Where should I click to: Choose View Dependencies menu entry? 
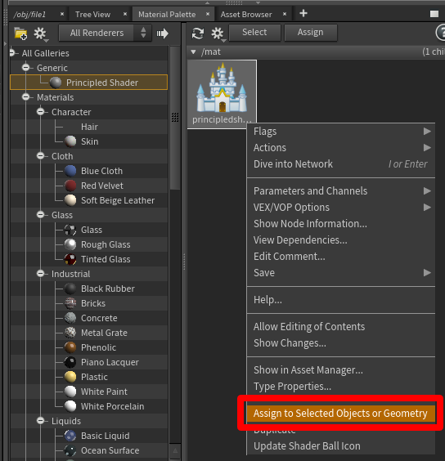pos(341,240)
